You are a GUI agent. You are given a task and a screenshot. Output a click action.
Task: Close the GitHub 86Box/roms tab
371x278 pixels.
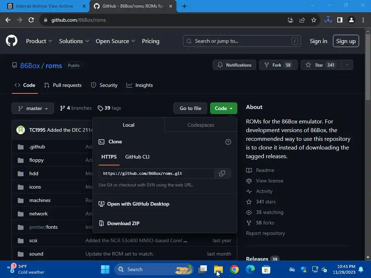pyautogui.click(x=171, y=6)
